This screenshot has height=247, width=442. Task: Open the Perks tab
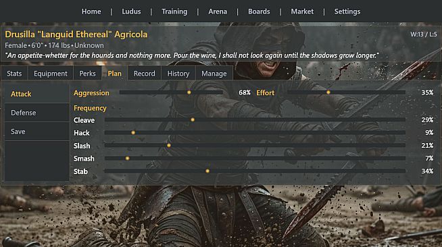[x=87, y=74]
